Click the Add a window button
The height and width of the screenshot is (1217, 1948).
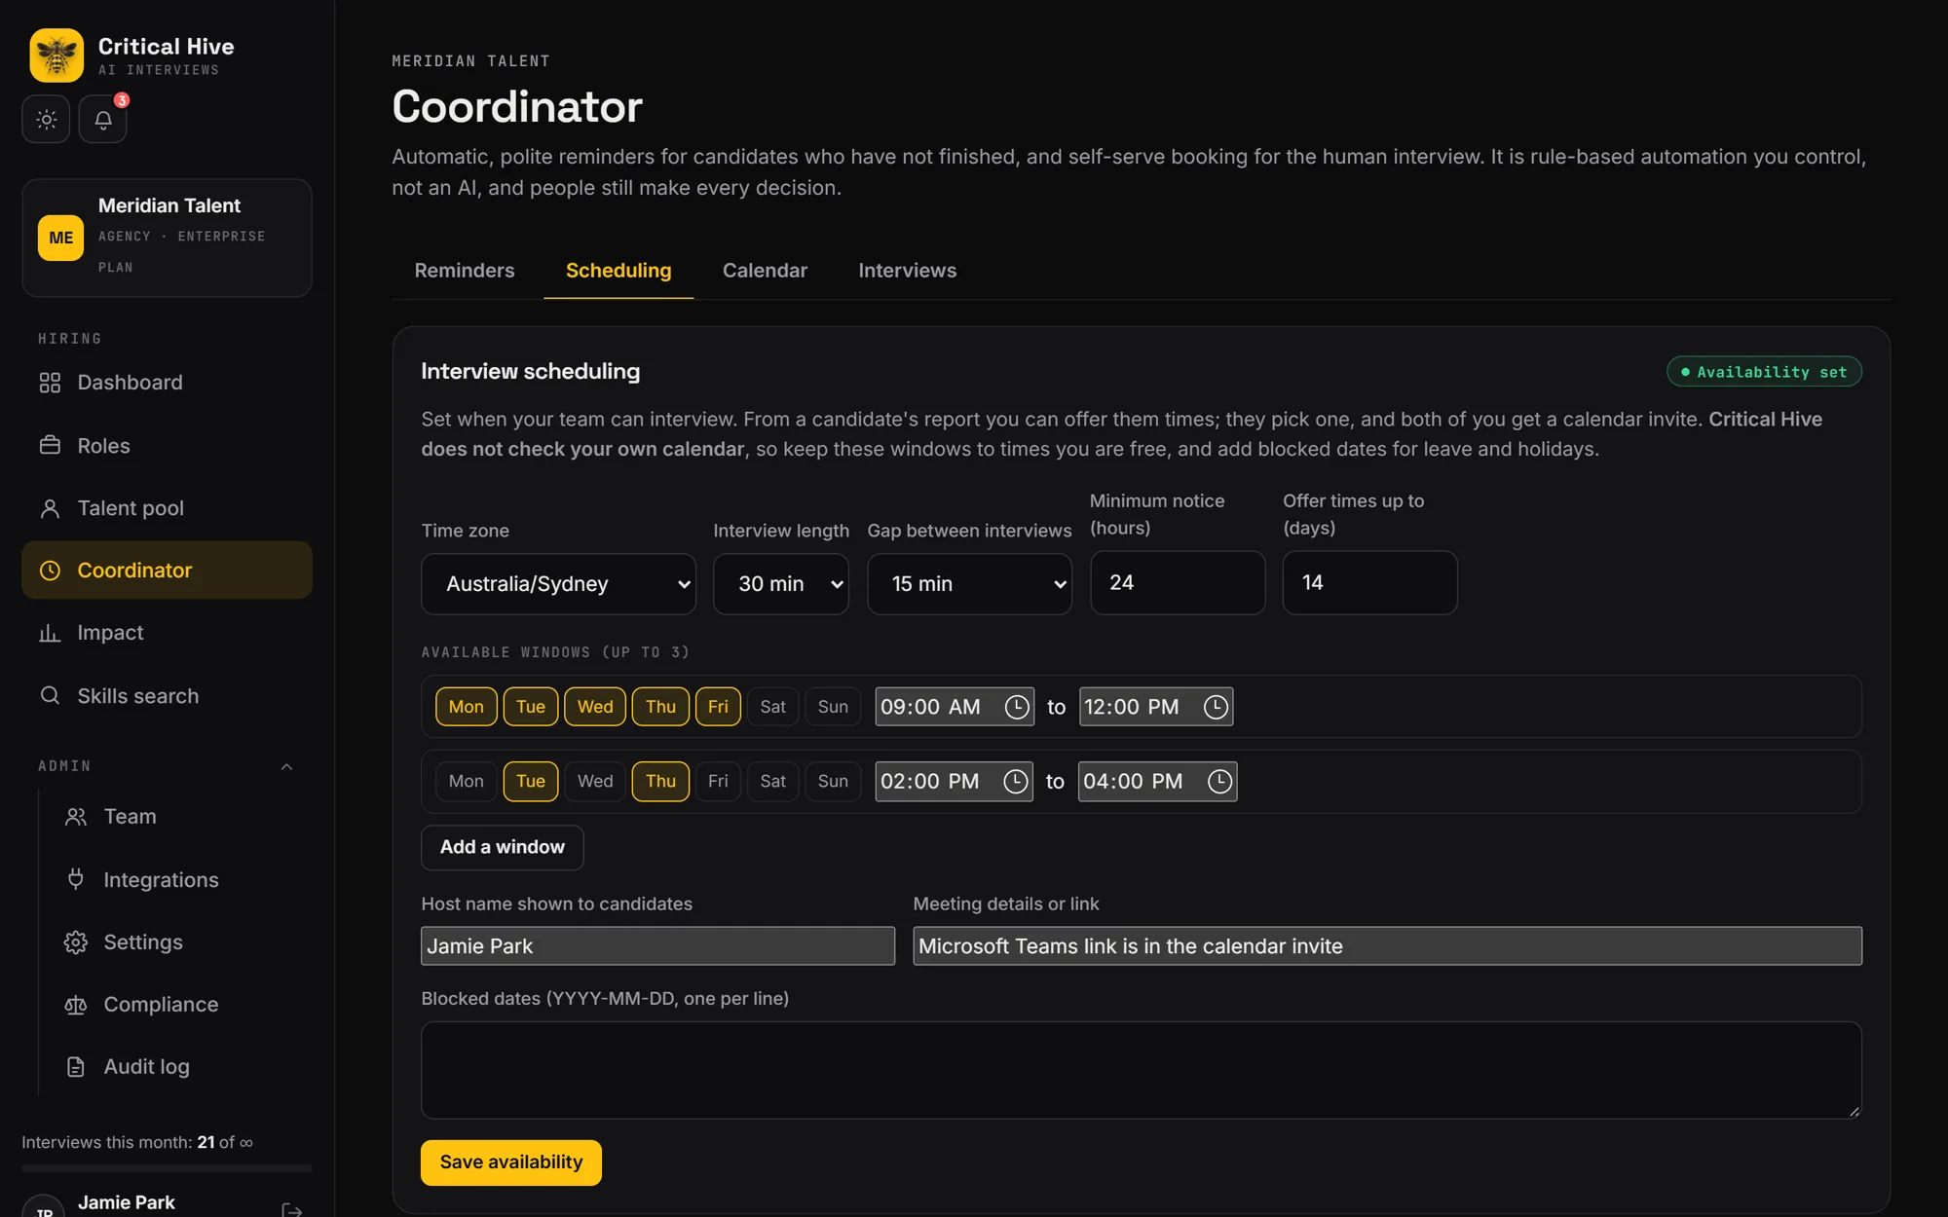503,848
